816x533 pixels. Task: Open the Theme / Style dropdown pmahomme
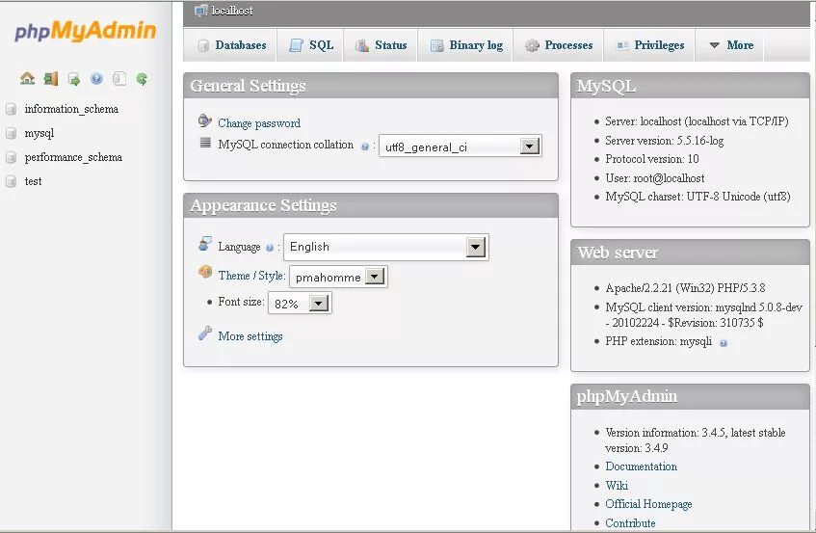coord(338,277)
